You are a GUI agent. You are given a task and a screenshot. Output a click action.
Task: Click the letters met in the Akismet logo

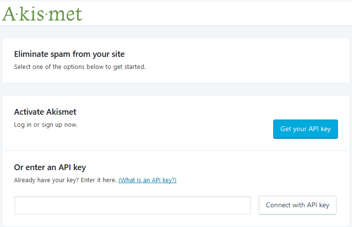(x=67, y=14)
